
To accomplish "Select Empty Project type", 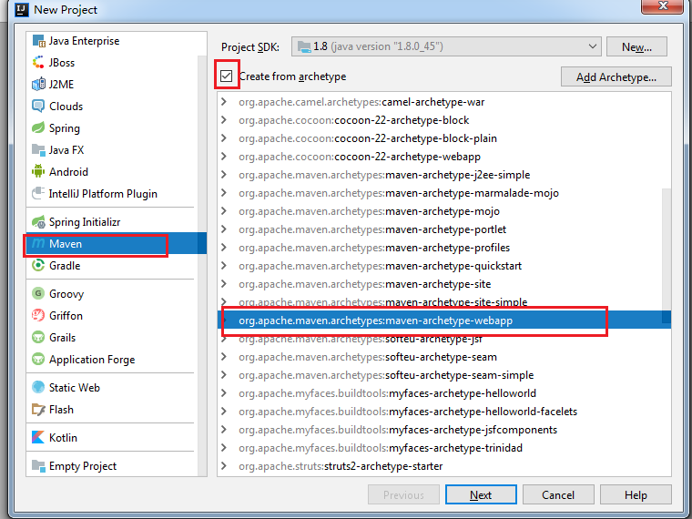I will [112, 466].
